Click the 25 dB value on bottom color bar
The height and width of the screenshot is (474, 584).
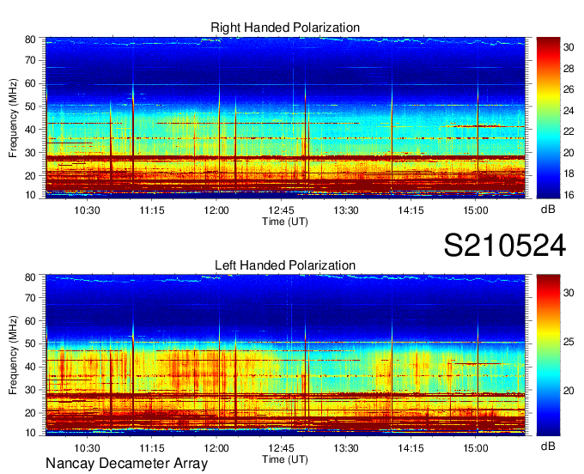[x=569, y=342]
